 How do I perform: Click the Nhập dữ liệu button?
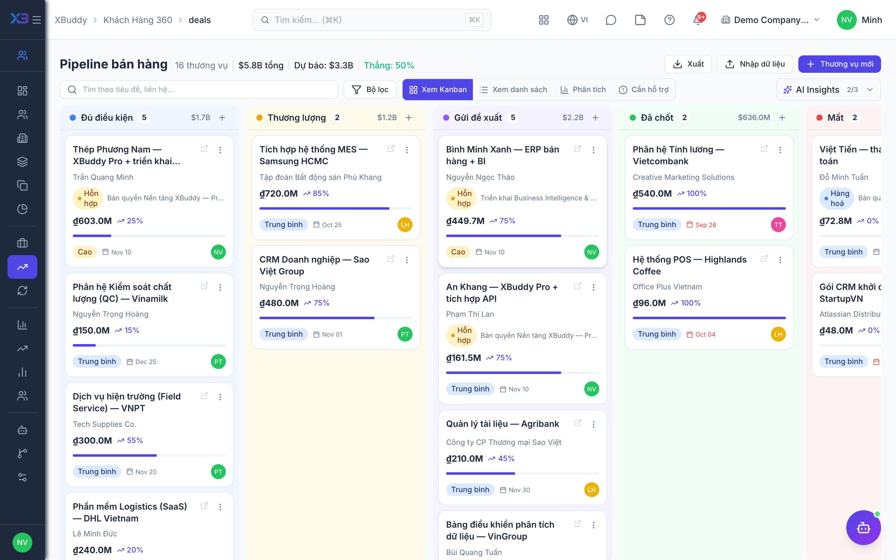(x=755, y=64)
